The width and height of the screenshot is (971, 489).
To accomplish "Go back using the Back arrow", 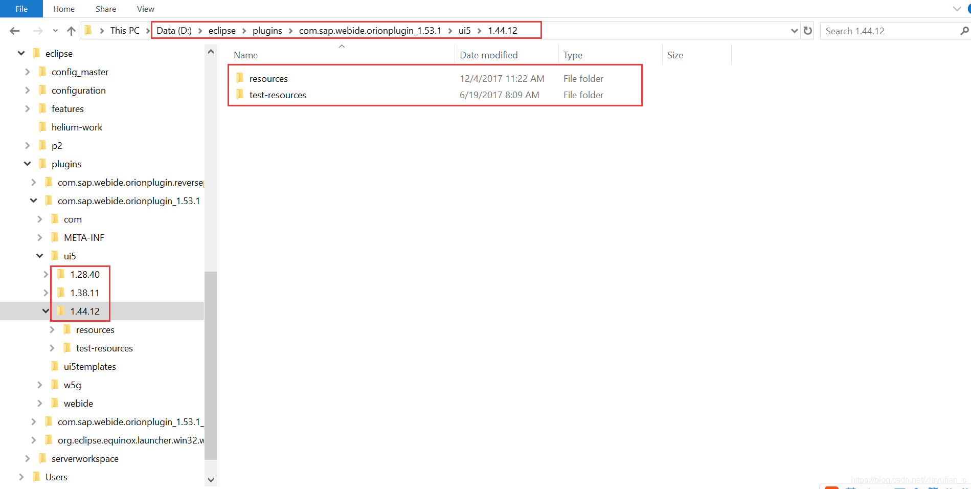I will click(x=15, y=31).
